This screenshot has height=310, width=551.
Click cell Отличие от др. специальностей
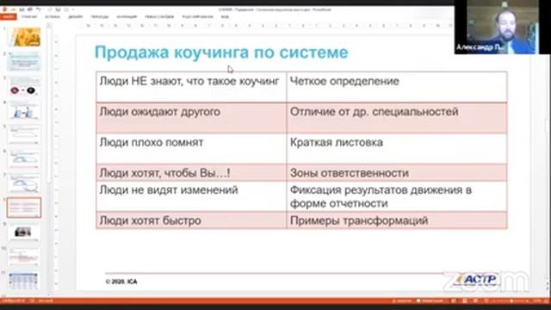click(397, 118)
